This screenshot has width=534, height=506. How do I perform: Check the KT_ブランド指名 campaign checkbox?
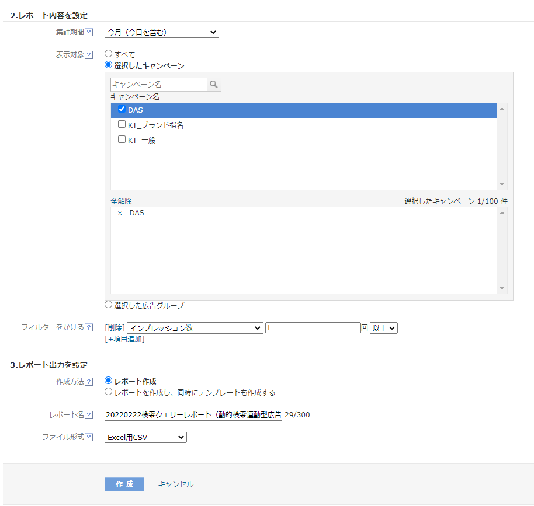(122, 124)
